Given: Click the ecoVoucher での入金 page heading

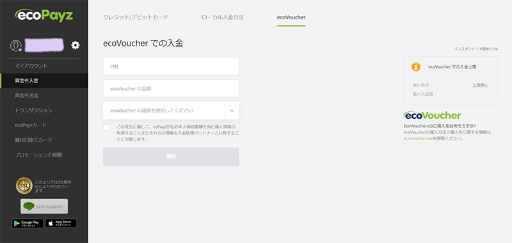Looking at the screenshot, I should click(x=143, y=43).
